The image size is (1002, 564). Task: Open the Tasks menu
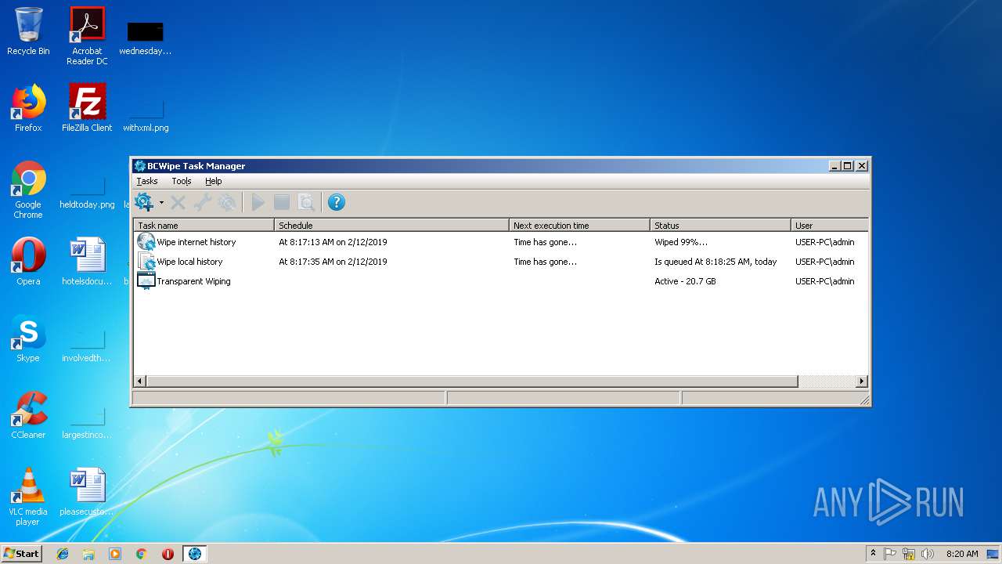[x=147, y=181]
